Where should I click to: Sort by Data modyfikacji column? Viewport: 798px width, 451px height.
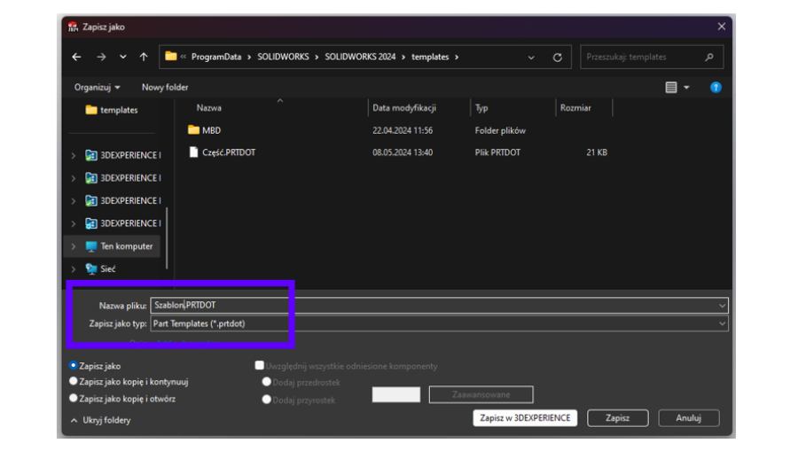[x=404, y=108]
